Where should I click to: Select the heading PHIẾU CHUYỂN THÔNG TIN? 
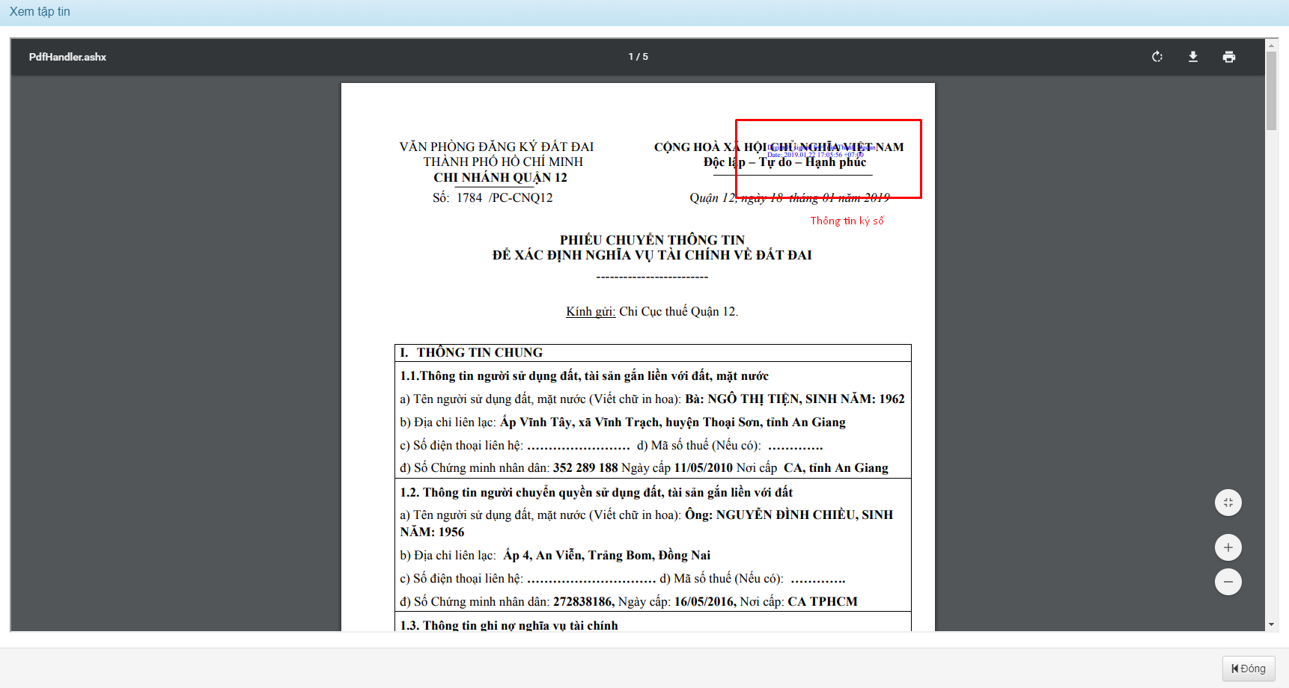pyautogui.click(x=652, y=239)
